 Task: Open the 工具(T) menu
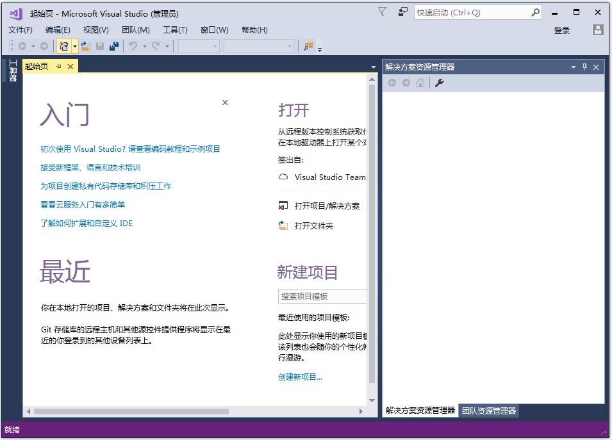tap(175, 30)
